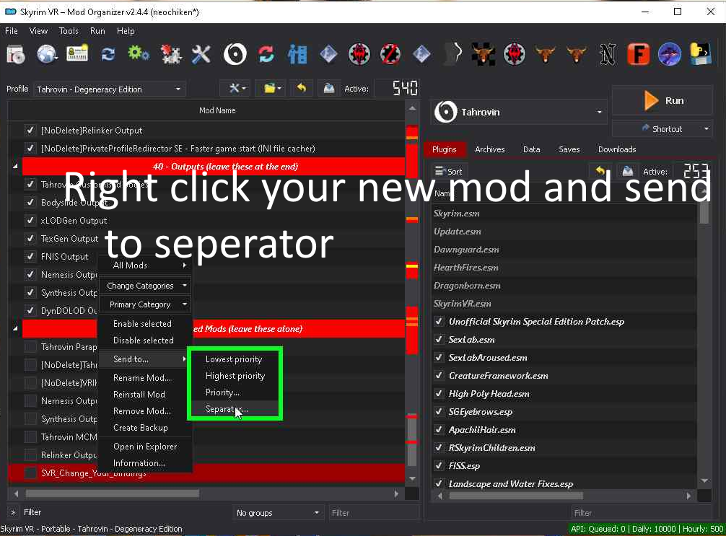726x536 pixels.
Task: Open the wrench-screwdriver list options dropdown
Action: point(235,88)
